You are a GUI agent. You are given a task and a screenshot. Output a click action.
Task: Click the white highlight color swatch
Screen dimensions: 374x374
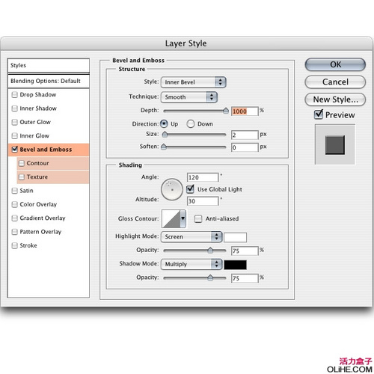point(235,237)
